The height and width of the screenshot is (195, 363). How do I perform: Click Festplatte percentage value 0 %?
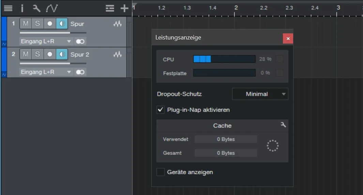pyautogui.click(x=265, y=73)
